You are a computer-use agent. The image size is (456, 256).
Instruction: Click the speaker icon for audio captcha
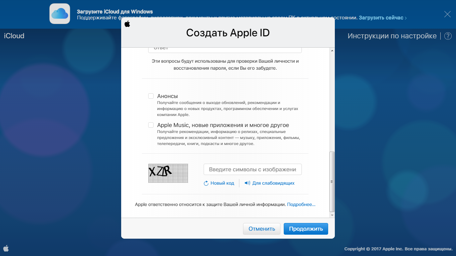pyautogui.click(x=247, y=183)
